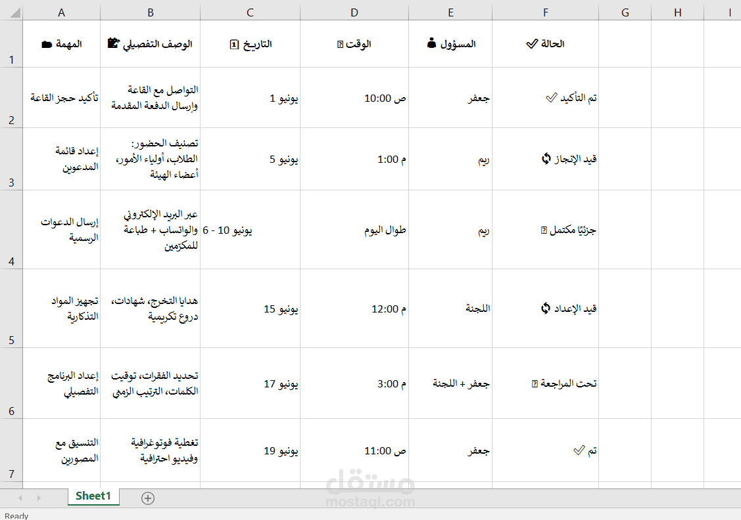Select the description cell تصنيف الحضور

tap(151, 159)
